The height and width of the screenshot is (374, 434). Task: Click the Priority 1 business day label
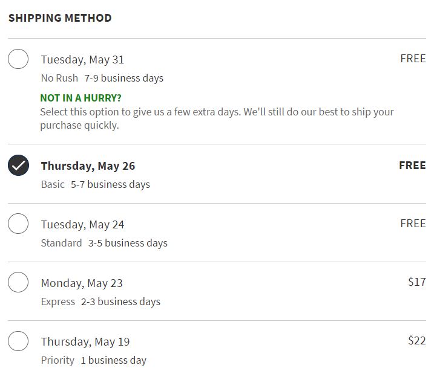click(93, 360)
